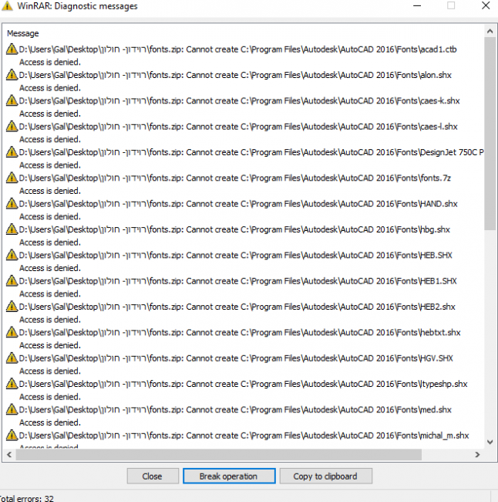Click the warning icon beside ltypeshp.shx message

coord(12,384)
